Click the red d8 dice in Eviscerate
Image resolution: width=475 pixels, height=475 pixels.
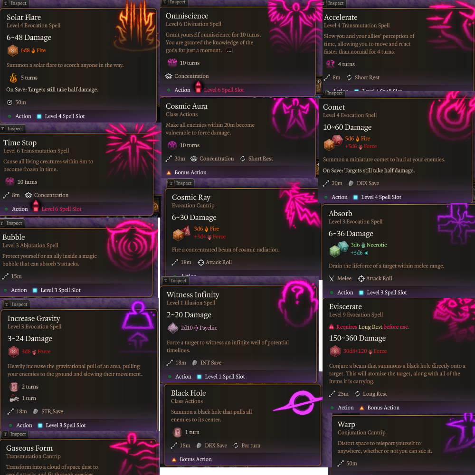coord(335,351)
